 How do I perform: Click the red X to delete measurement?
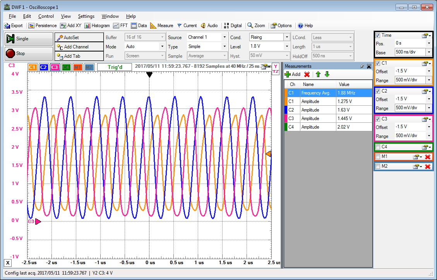click(x=307, y=74)
